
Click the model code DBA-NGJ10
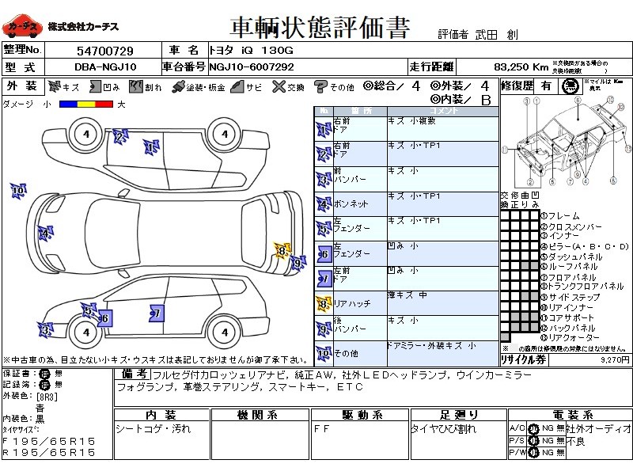point(105,67)
